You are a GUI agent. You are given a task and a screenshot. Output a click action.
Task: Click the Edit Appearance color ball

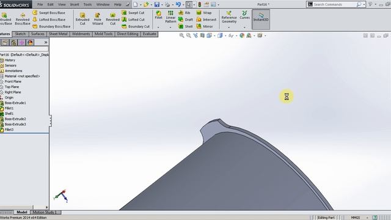(242, 35)
